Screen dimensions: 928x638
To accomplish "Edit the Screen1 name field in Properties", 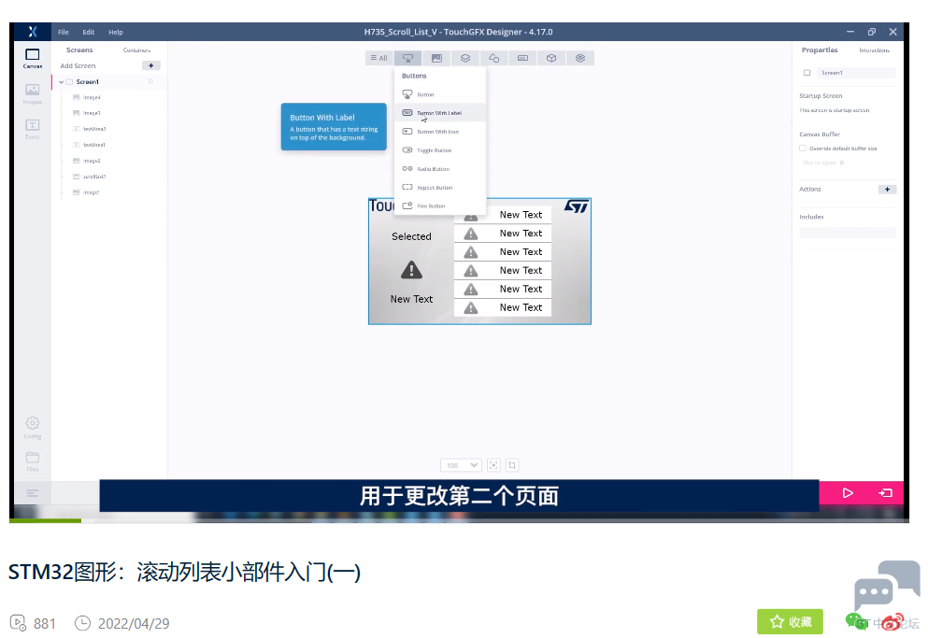I will (x=856, y=73).
